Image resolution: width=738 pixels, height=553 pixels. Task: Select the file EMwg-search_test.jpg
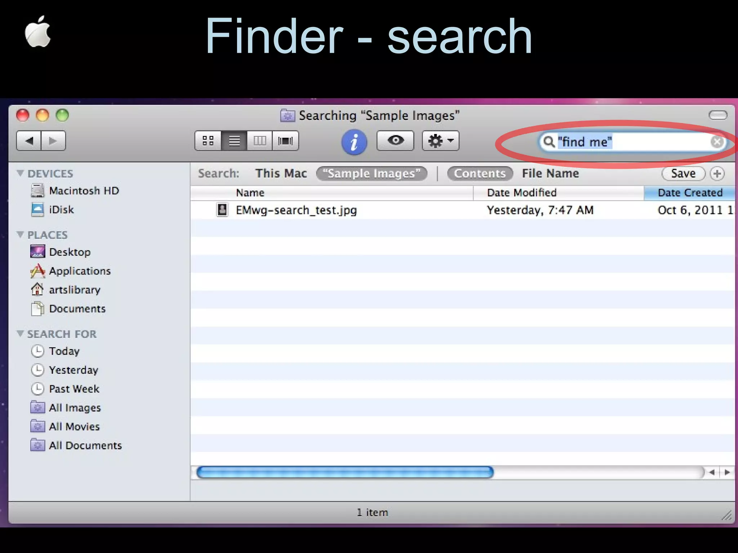pyautogui.click(x=296, y=210)
